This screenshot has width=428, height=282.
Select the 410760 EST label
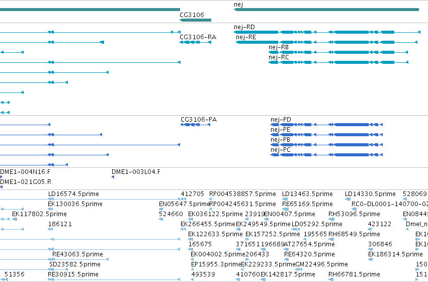click(x=248, y=274)
